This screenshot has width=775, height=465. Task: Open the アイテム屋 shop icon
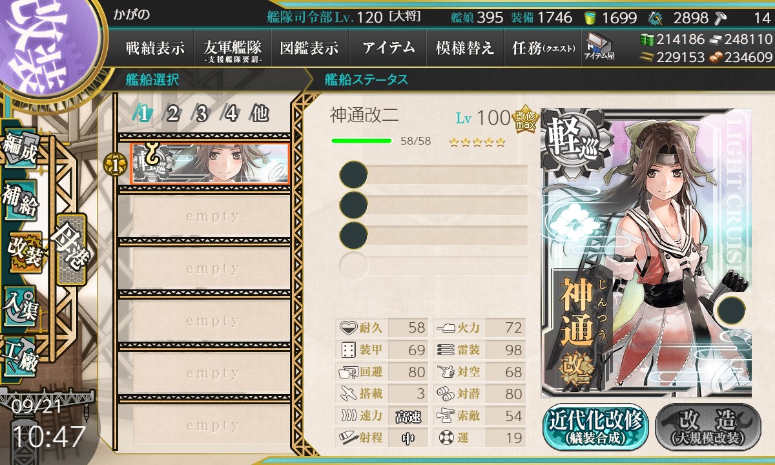599,47
